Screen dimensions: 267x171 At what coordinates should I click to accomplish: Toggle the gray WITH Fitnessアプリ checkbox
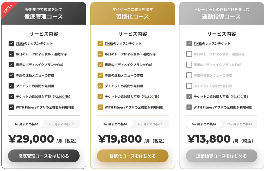(x=189, y=107)
